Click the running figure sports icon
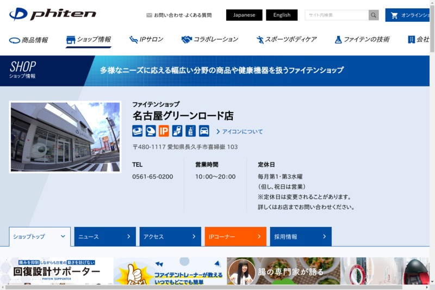Screen dimensions: 435x290 (260, 40)
